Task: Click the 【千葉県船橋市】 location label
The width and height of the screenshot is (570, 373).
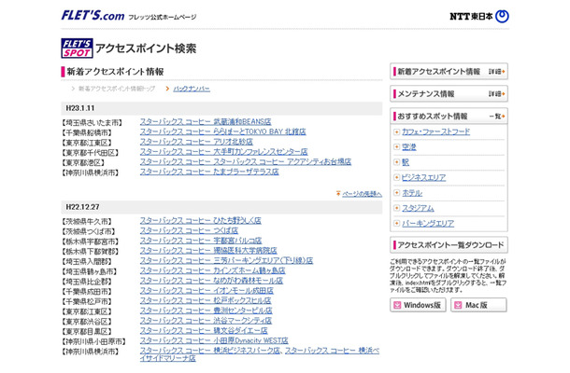Action: coord(87,132)
